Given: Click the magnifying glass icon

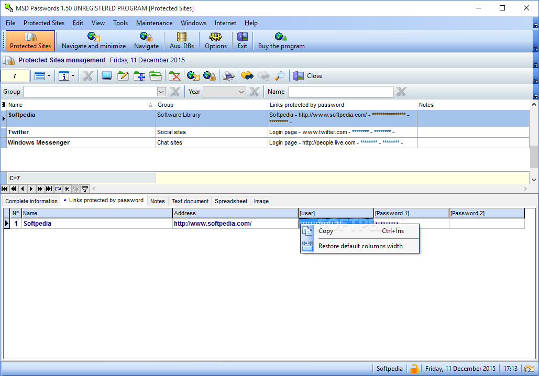Looking at the screenshot, I should click(x=280, y=76).
